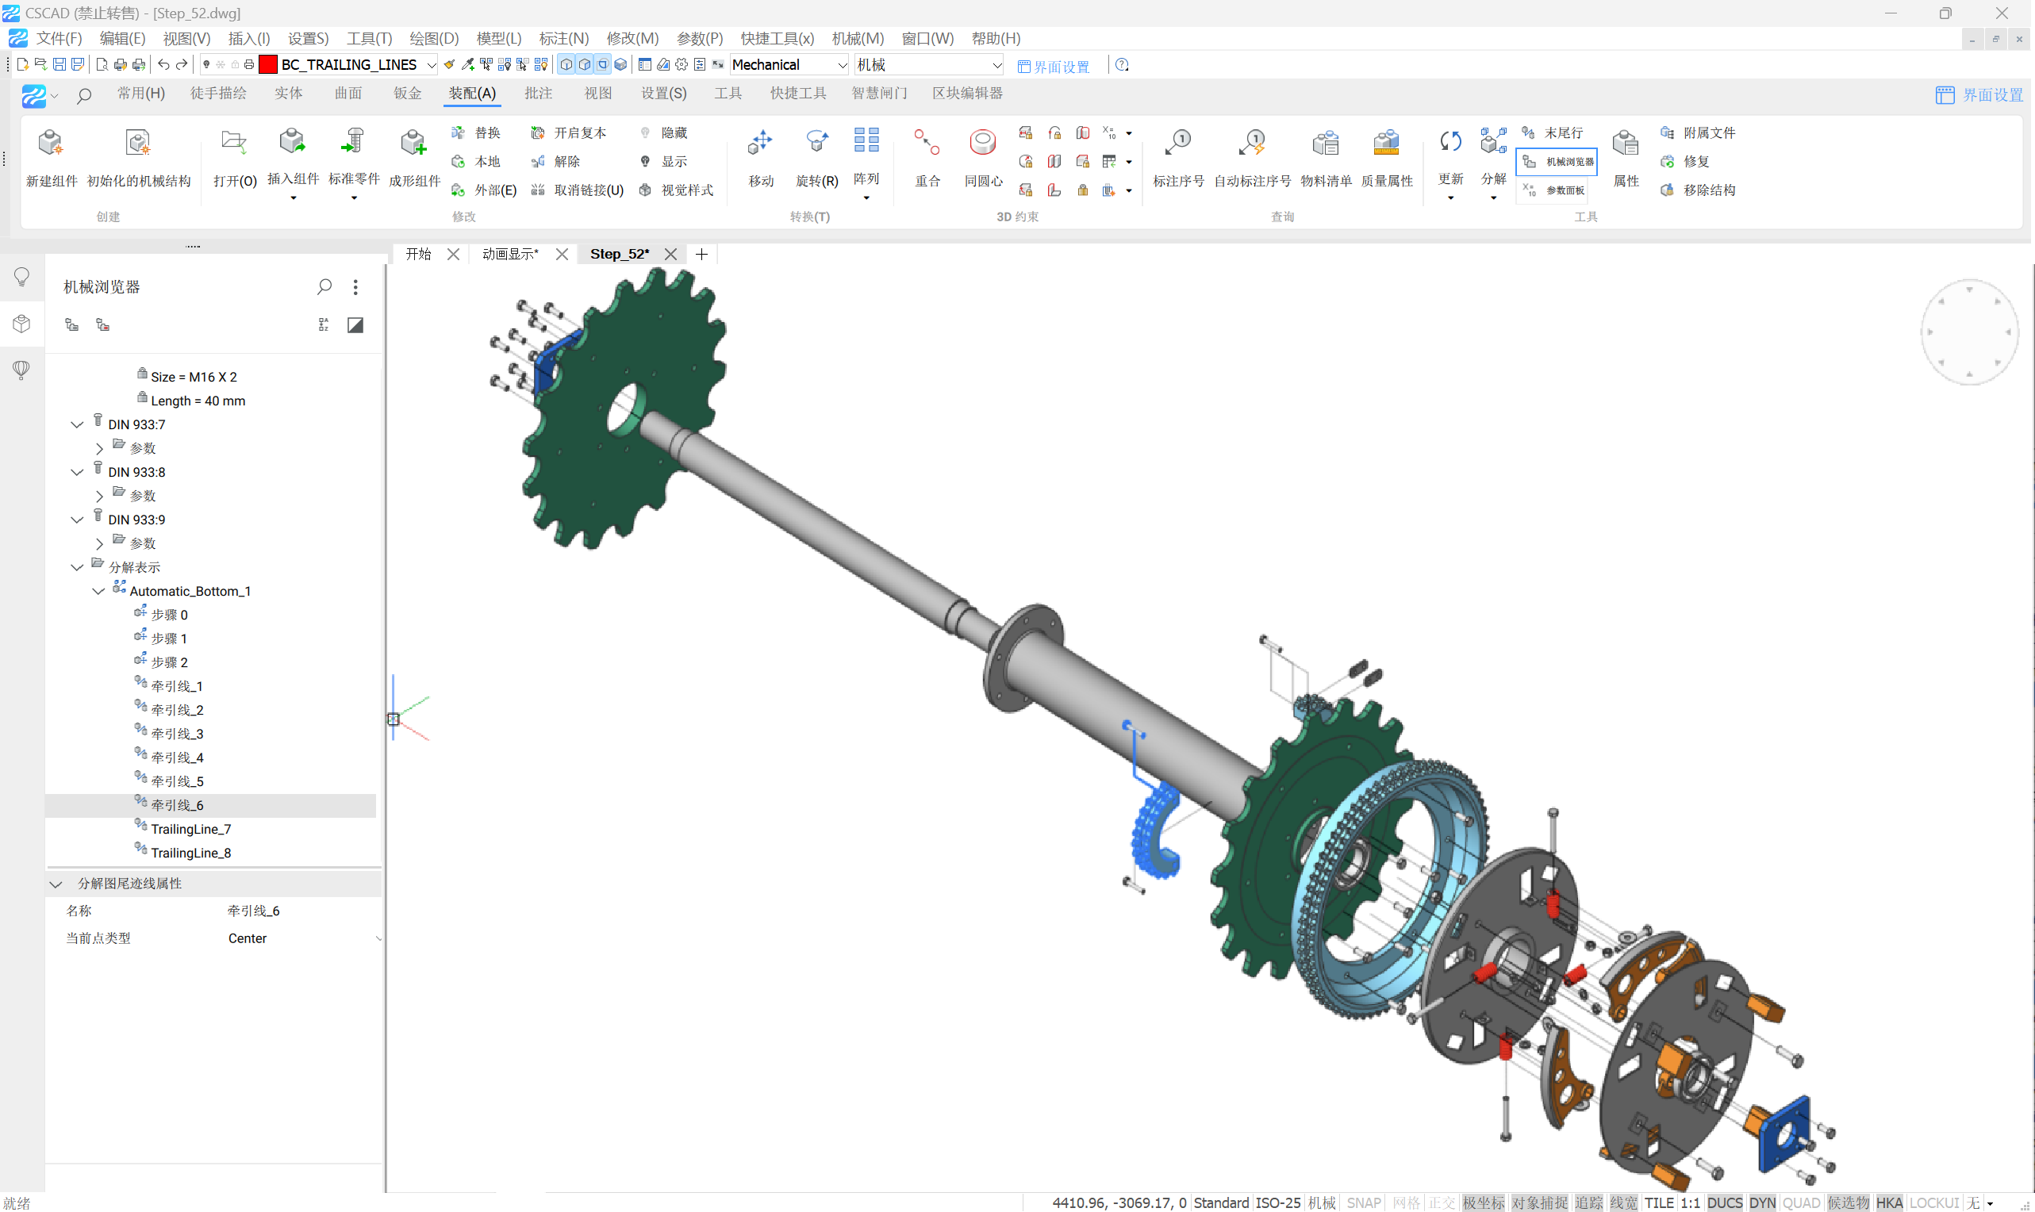Open component with 打开(O) icon
This screenshot has height=1212, width=2035.
coord(235,143)
